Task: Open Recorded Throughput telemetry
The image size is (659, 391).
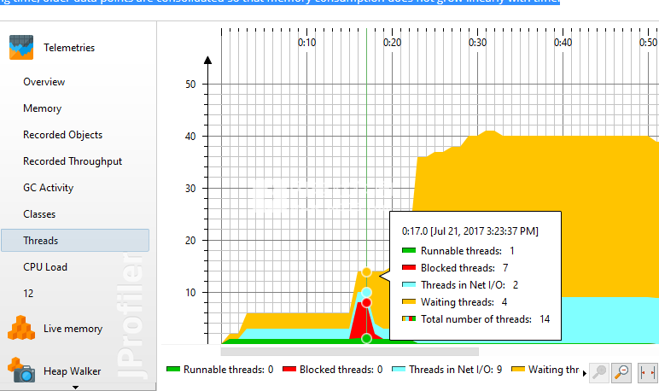Action: tap(73, 161)
